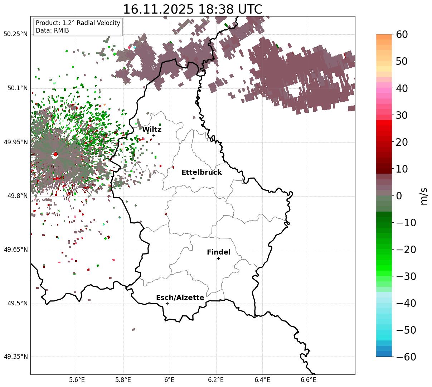Select the Wiltz label

(152, 130)
